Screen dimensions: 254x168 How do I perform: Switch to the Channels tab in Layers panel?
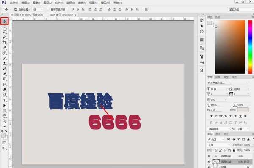click(218, 134)
